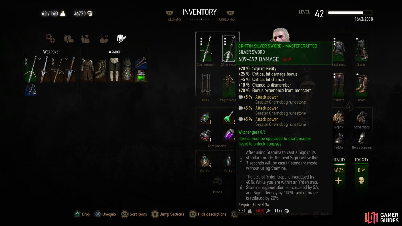
Task: Select the Bombs slot item
Action: tap(205, 161)
